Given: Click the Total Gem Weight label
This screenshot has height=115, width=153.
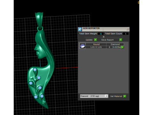Looking at the screenshot, I should (x=88, y=34).
